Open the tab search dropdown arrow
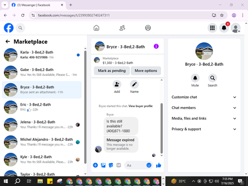The image size is (248, 186). tap(5, 5)
